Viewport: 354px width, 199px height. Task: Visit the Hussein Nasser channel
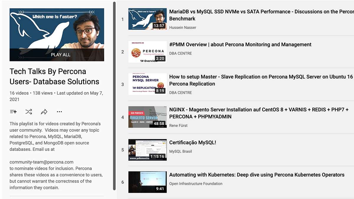[183, 27]
